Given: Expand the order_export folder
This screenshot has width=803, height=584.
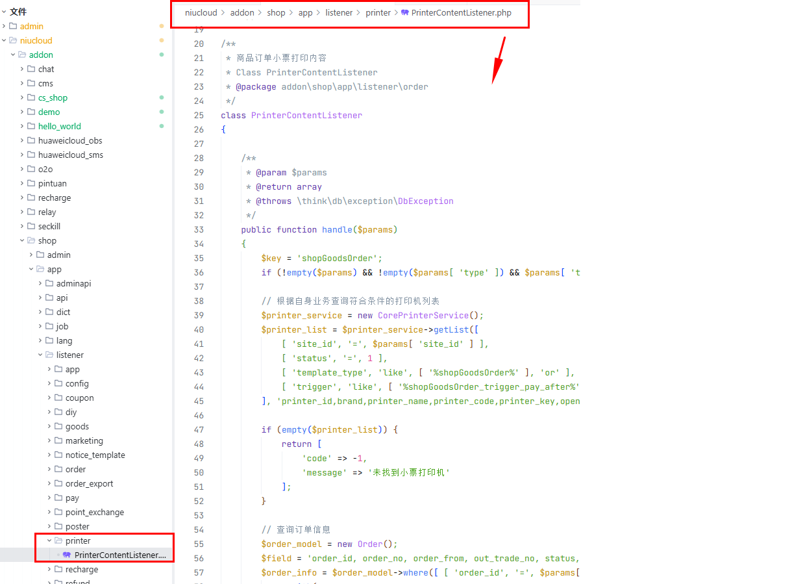Looking at the screenshot, I should (49, 483).
